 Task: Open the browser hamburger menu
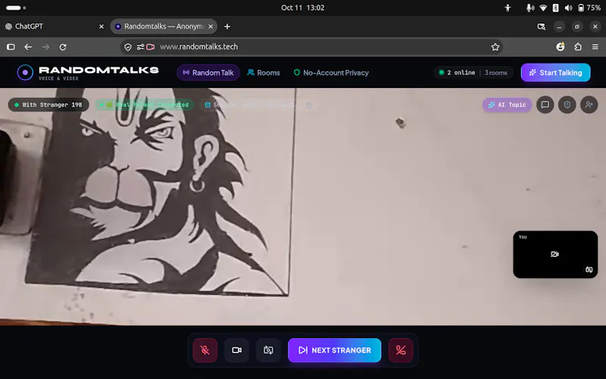(595, 47)
